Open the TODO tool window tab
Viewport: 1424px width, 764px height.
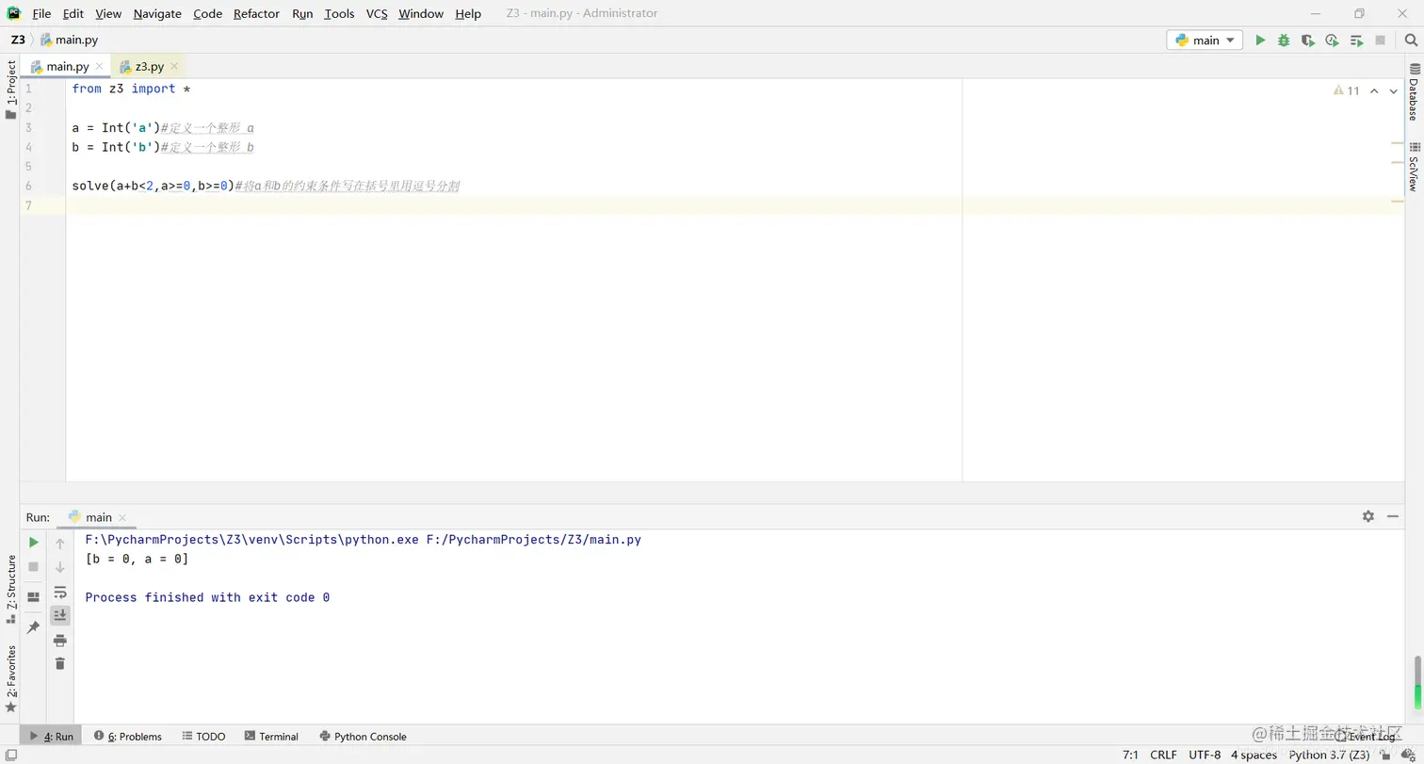coord(203,736)
